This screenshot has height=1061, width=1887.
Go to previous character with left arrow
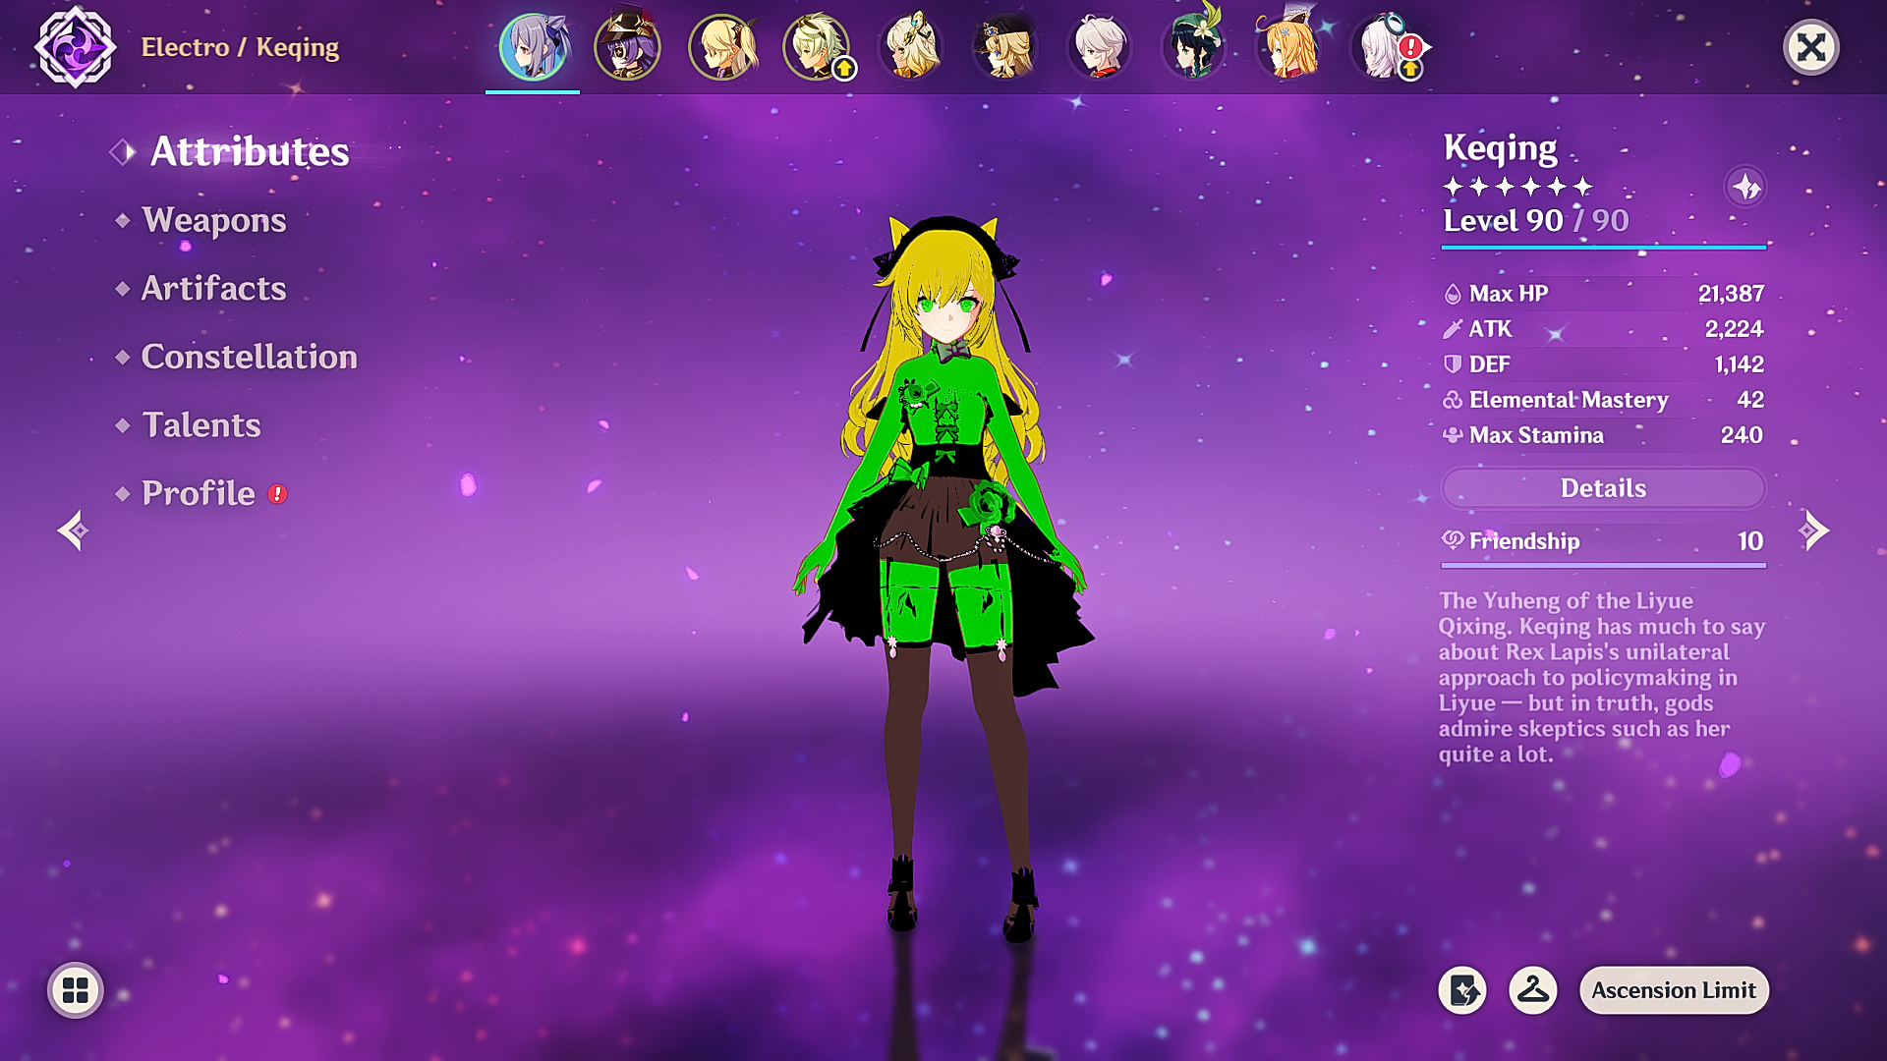[73, 531]
